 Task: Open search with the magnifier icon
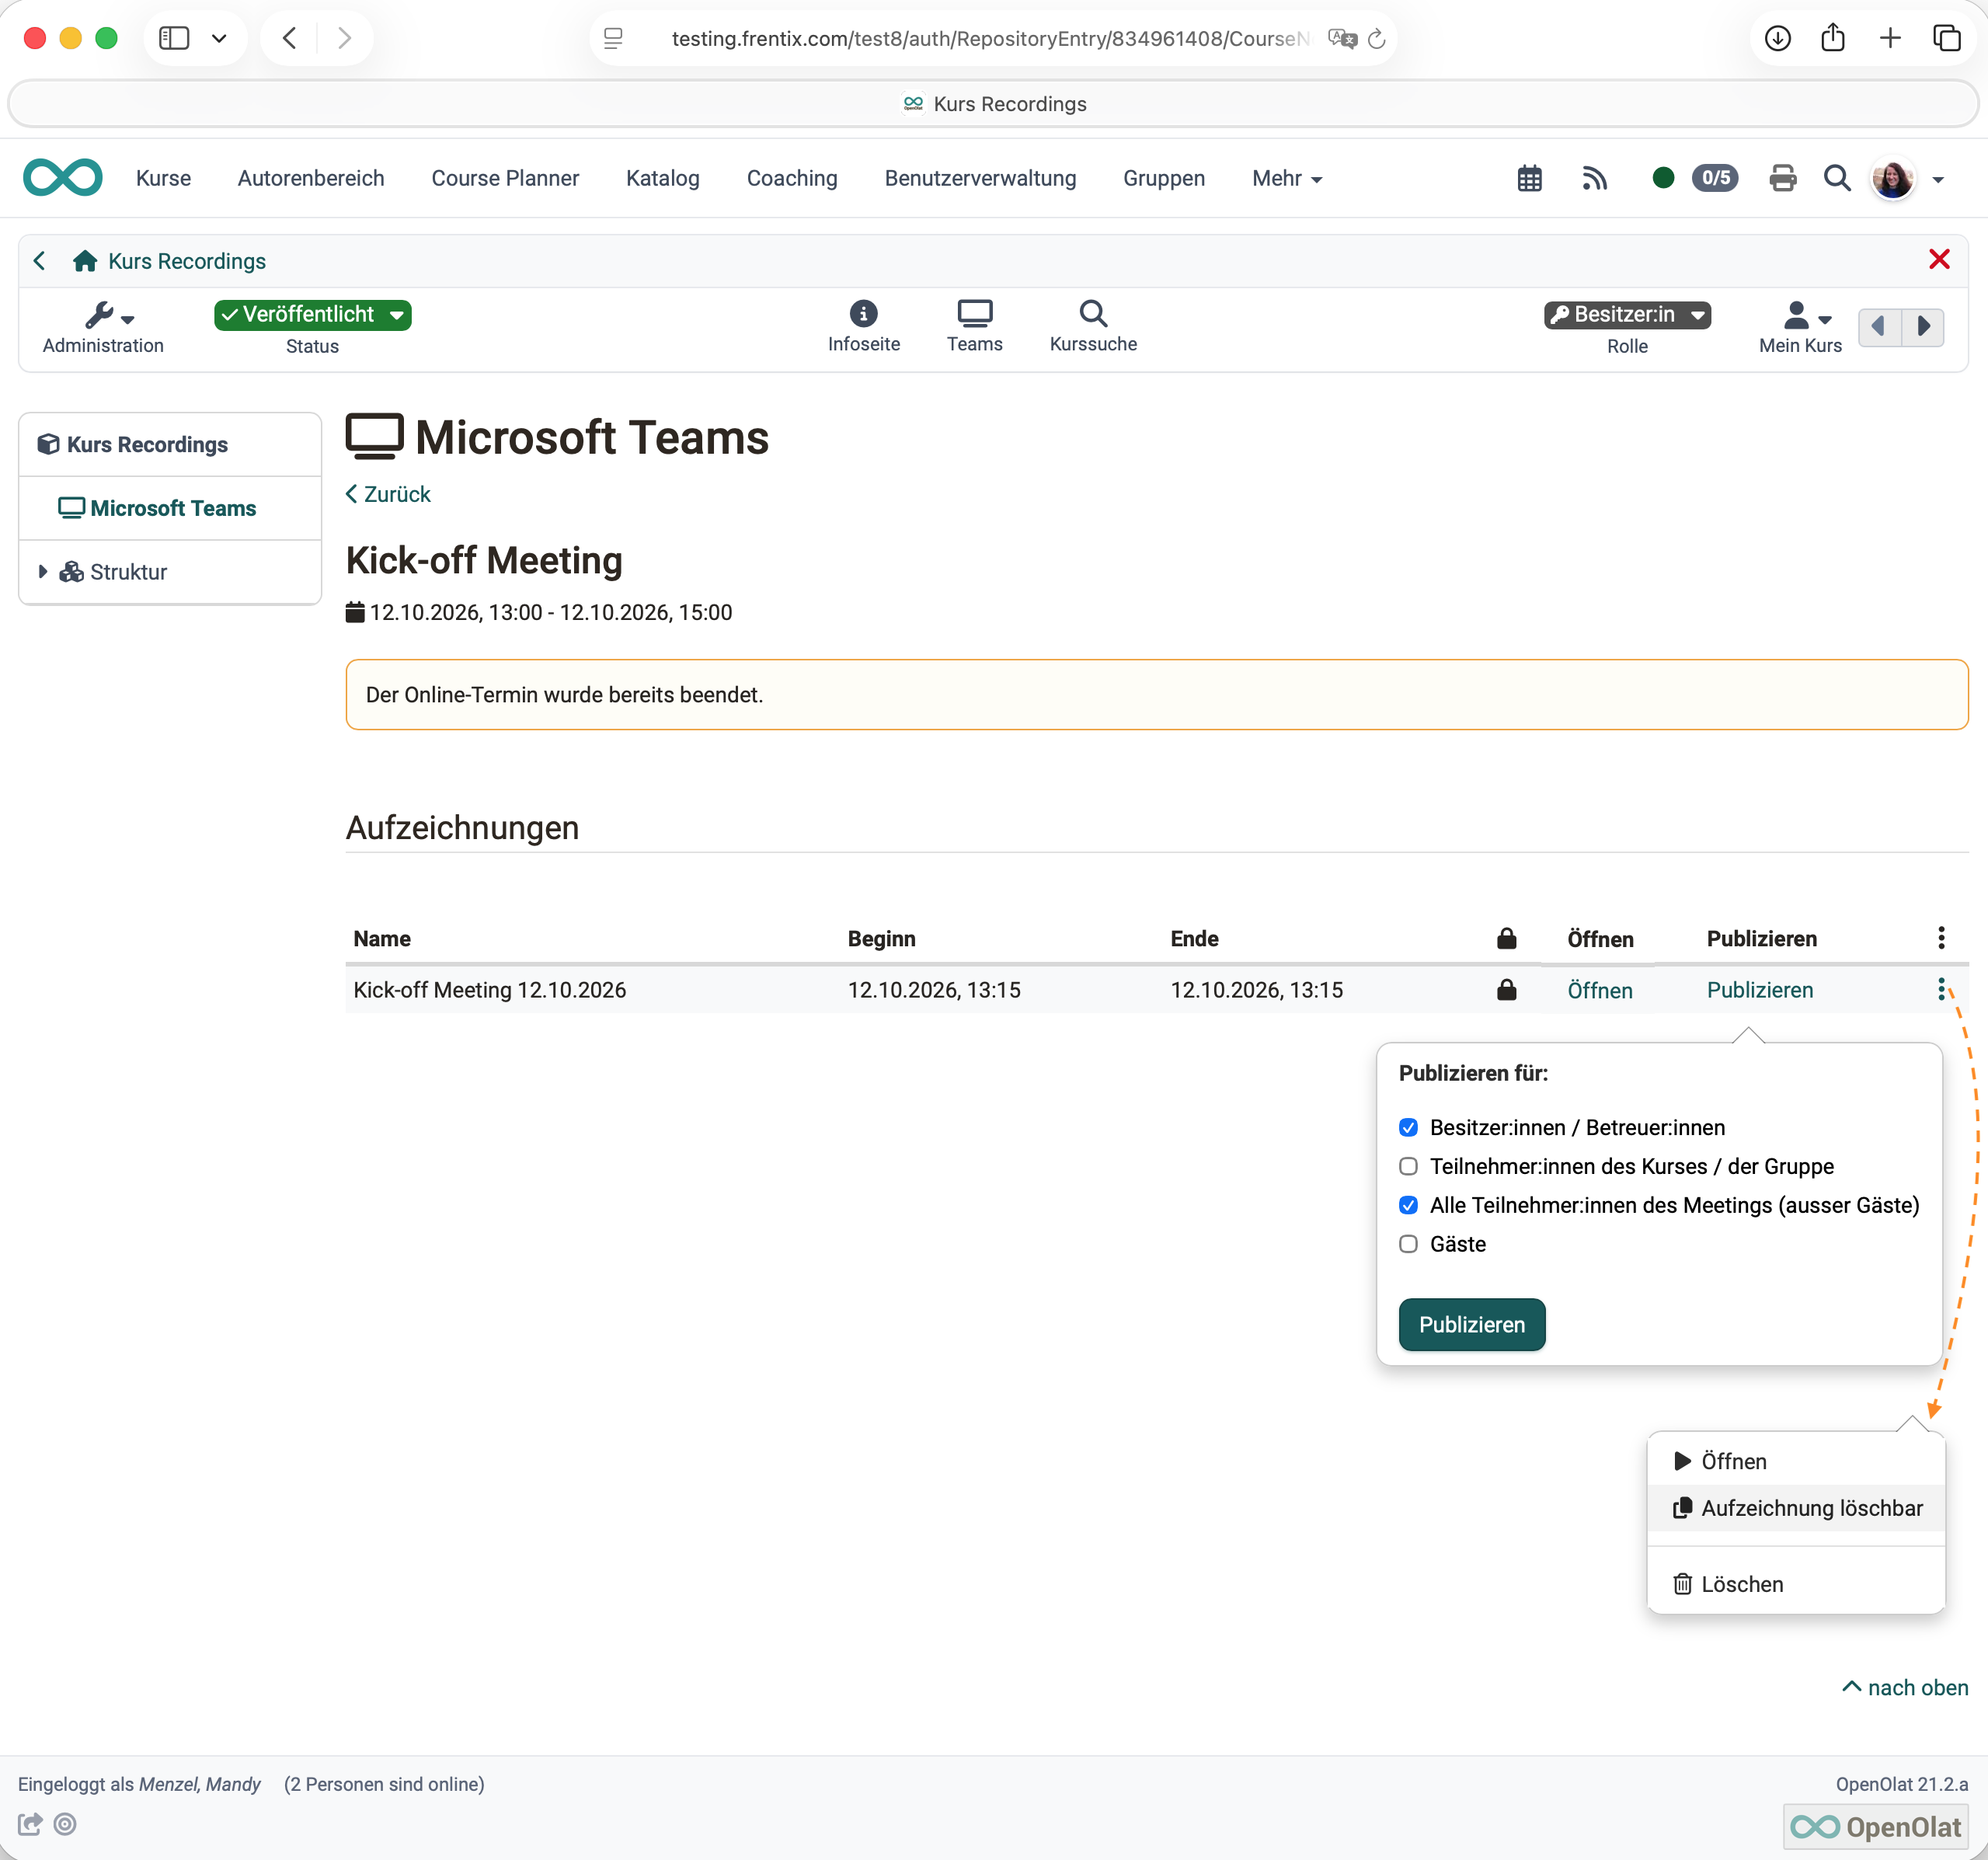(x=1837, y=179)
